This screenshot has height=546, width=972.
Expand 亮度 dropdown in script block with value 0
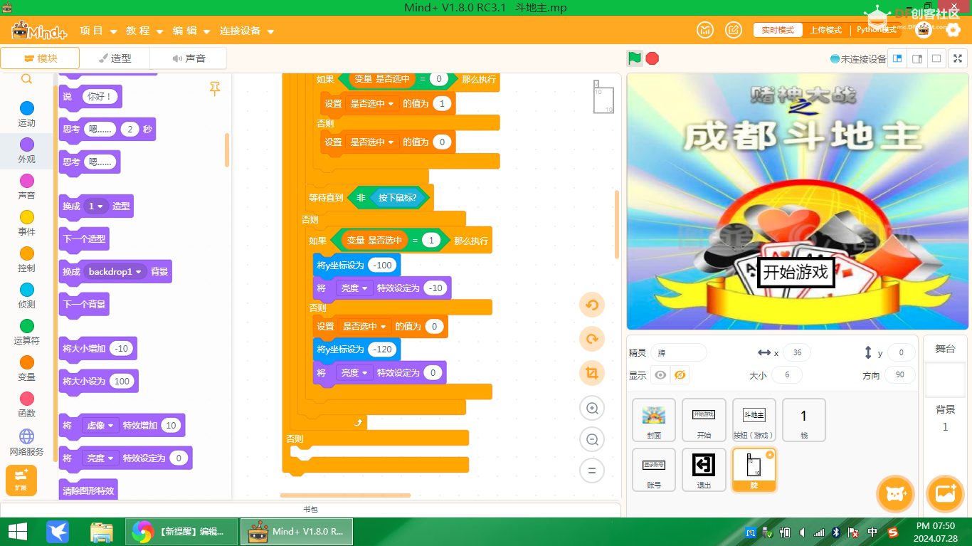click(354, 372)
